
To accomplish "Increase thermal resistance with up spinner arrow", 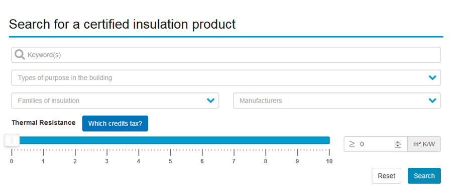I will point(398,142).
